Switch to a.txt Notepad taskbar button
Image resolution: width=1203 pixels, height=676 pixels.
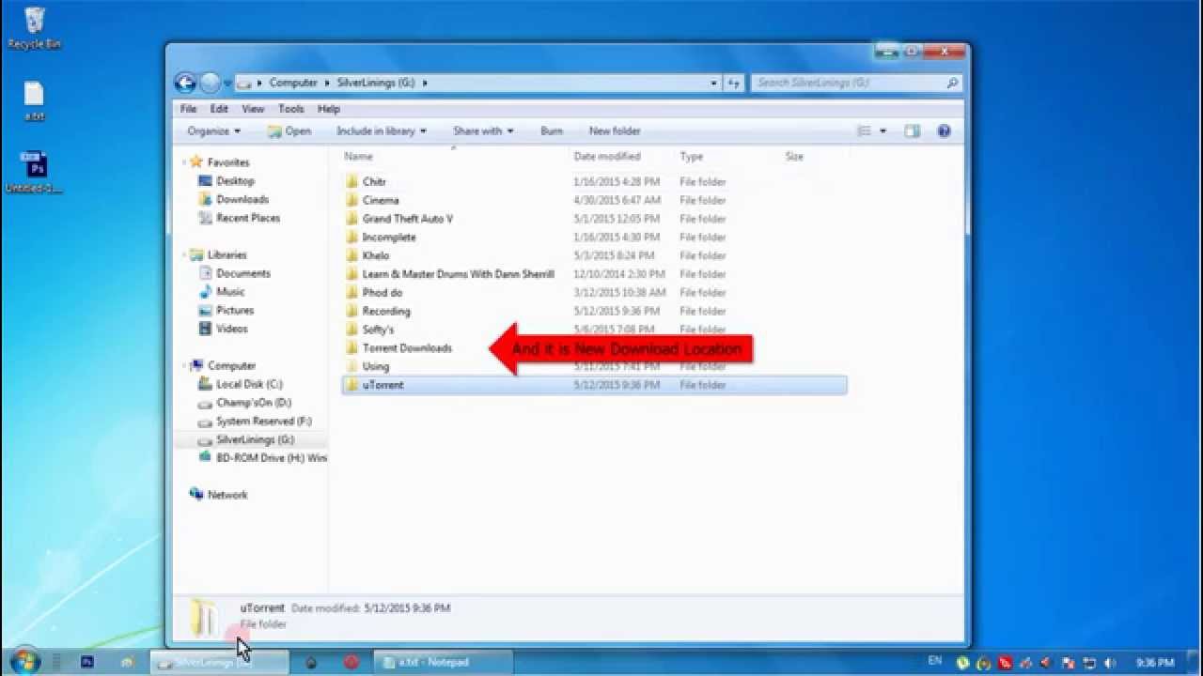pyautogui.click(x=444, y=662)
